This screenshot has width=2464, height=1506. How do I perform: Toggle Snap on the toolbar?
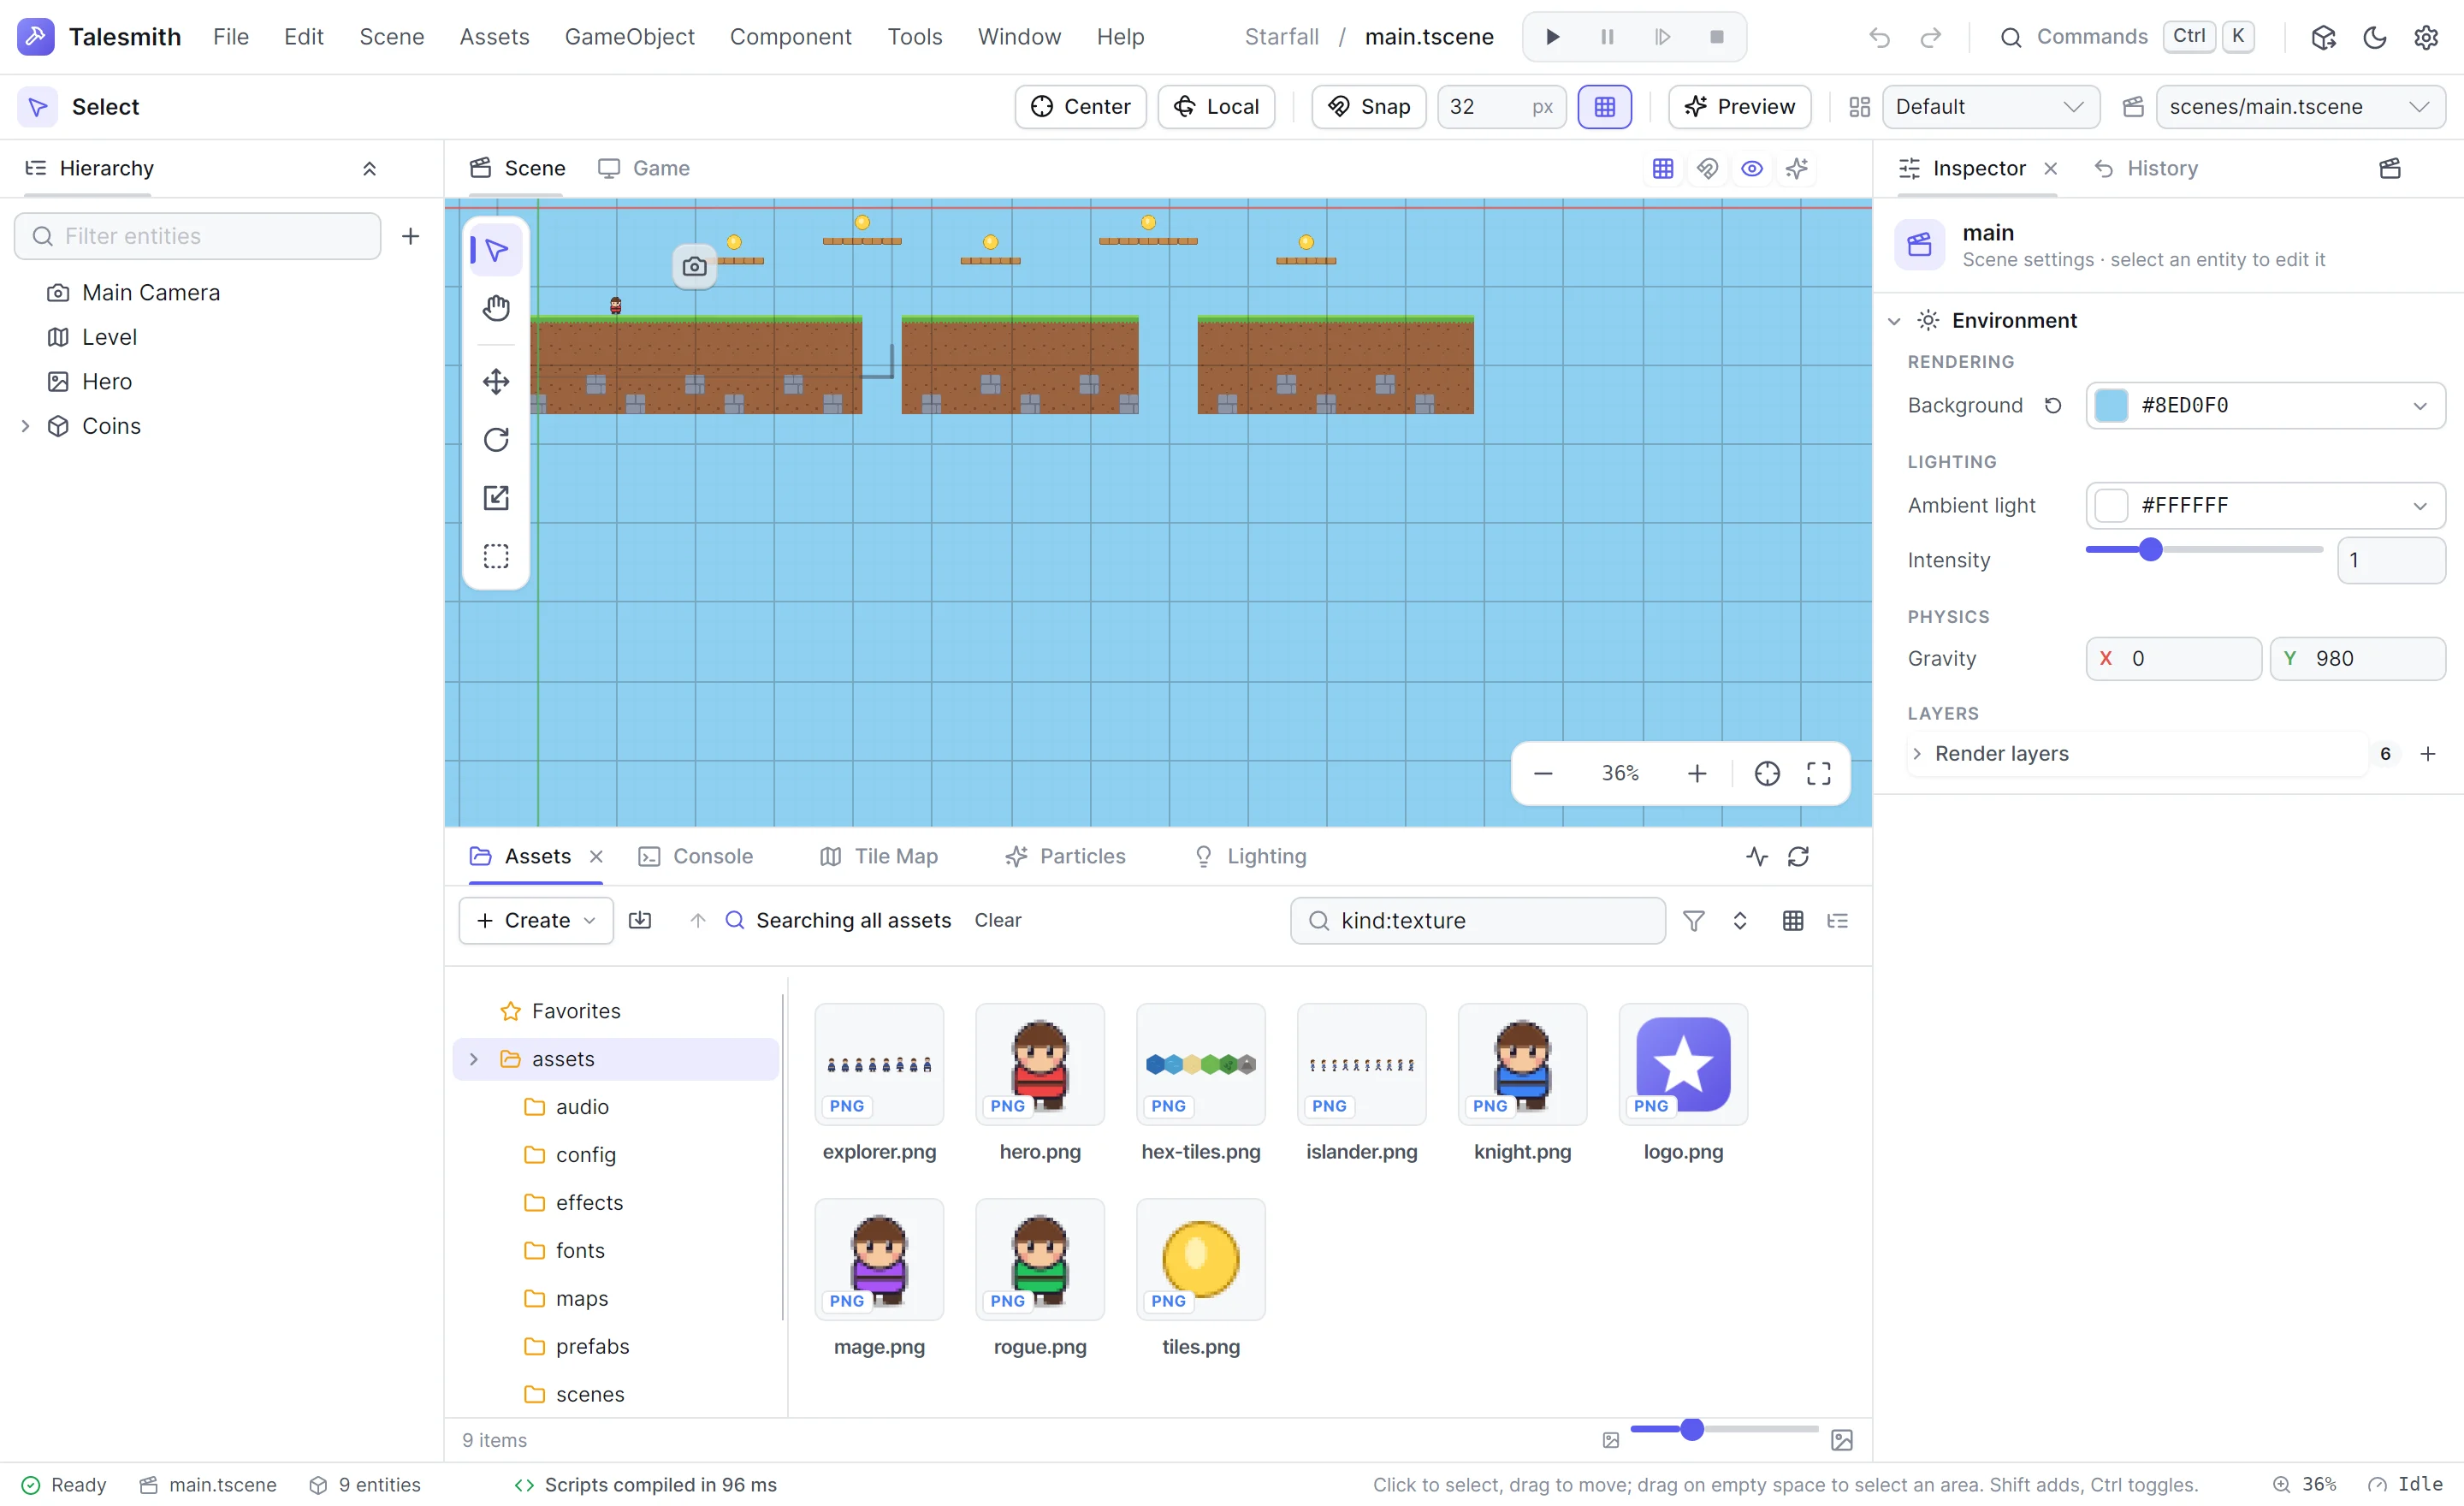pos(1369,107)
